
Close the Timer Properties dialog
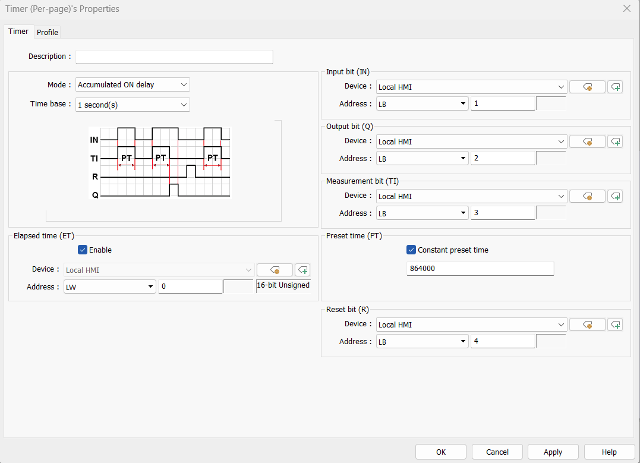point(627,8)
